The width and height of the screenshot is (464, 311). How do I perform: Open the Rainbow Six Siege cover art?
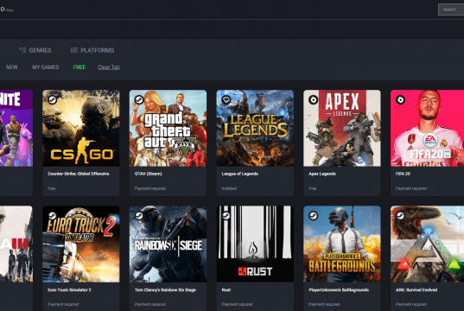[168, 244]
